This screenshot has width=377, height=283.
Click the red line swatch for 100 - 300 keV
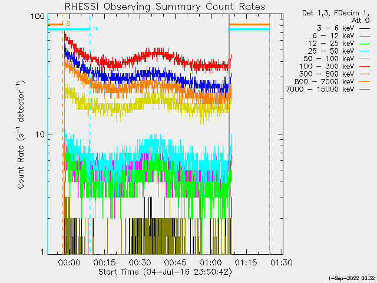tap(365, 67)
